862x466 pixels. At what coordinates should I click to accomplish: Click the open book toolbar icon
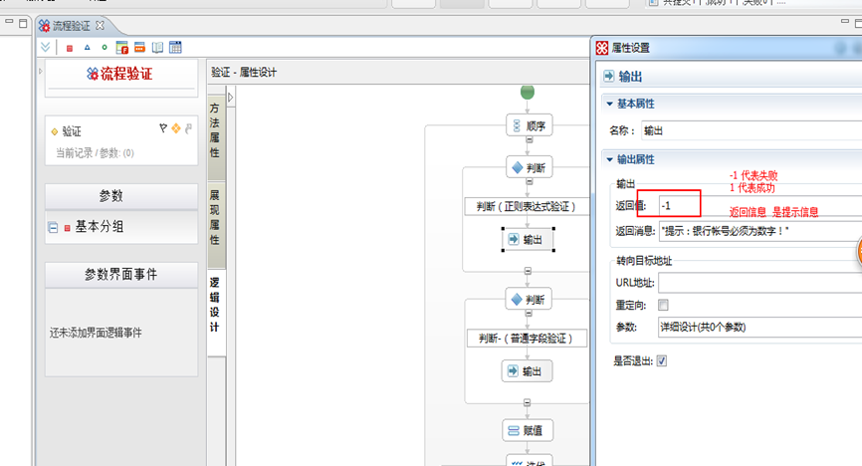tap(158, 48)
